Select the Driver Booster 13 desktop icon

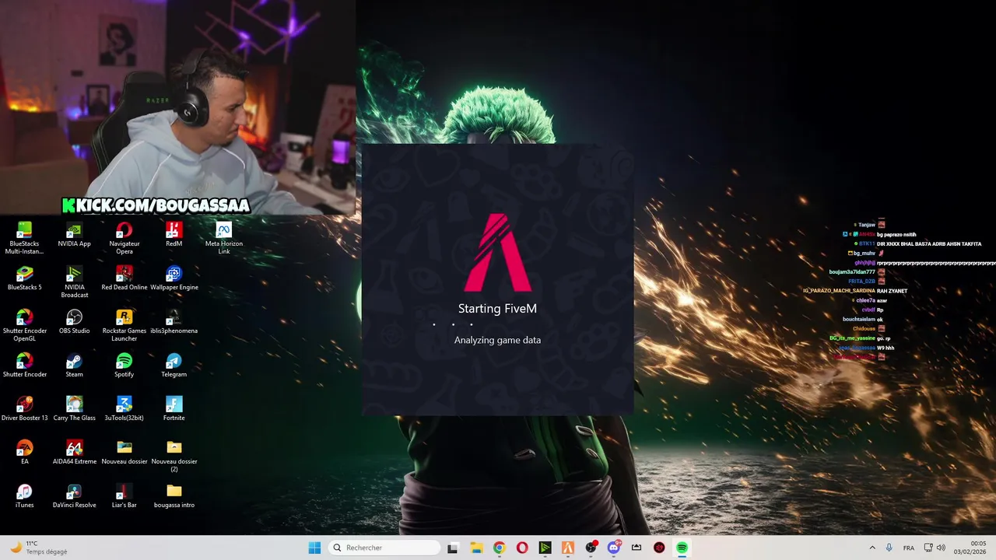click(x=24, y=408)
